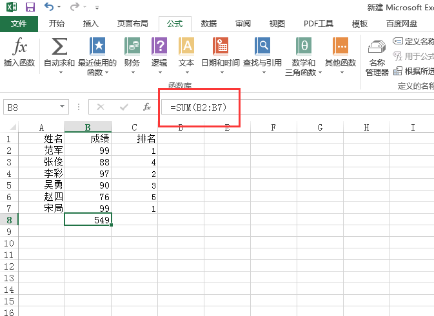Click the formula bar cancel X icon

coord(101,107)
